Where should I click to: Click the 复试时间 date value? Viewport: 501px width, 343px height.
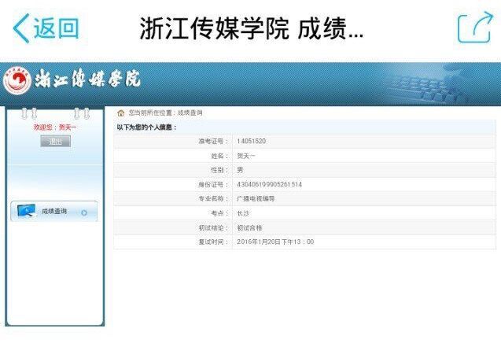pyautogui.click(x=275, y=242)
